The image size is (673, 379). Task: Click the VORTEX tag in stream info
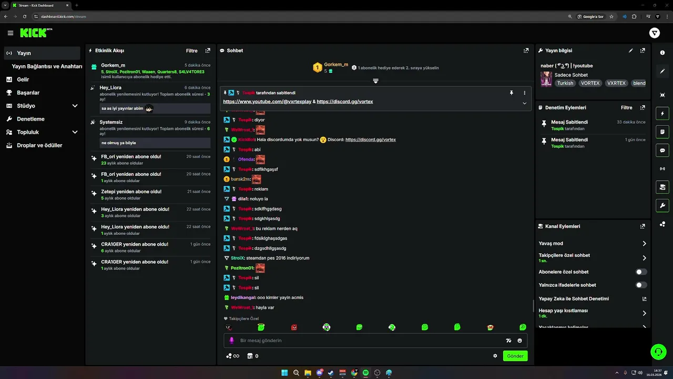590,83
